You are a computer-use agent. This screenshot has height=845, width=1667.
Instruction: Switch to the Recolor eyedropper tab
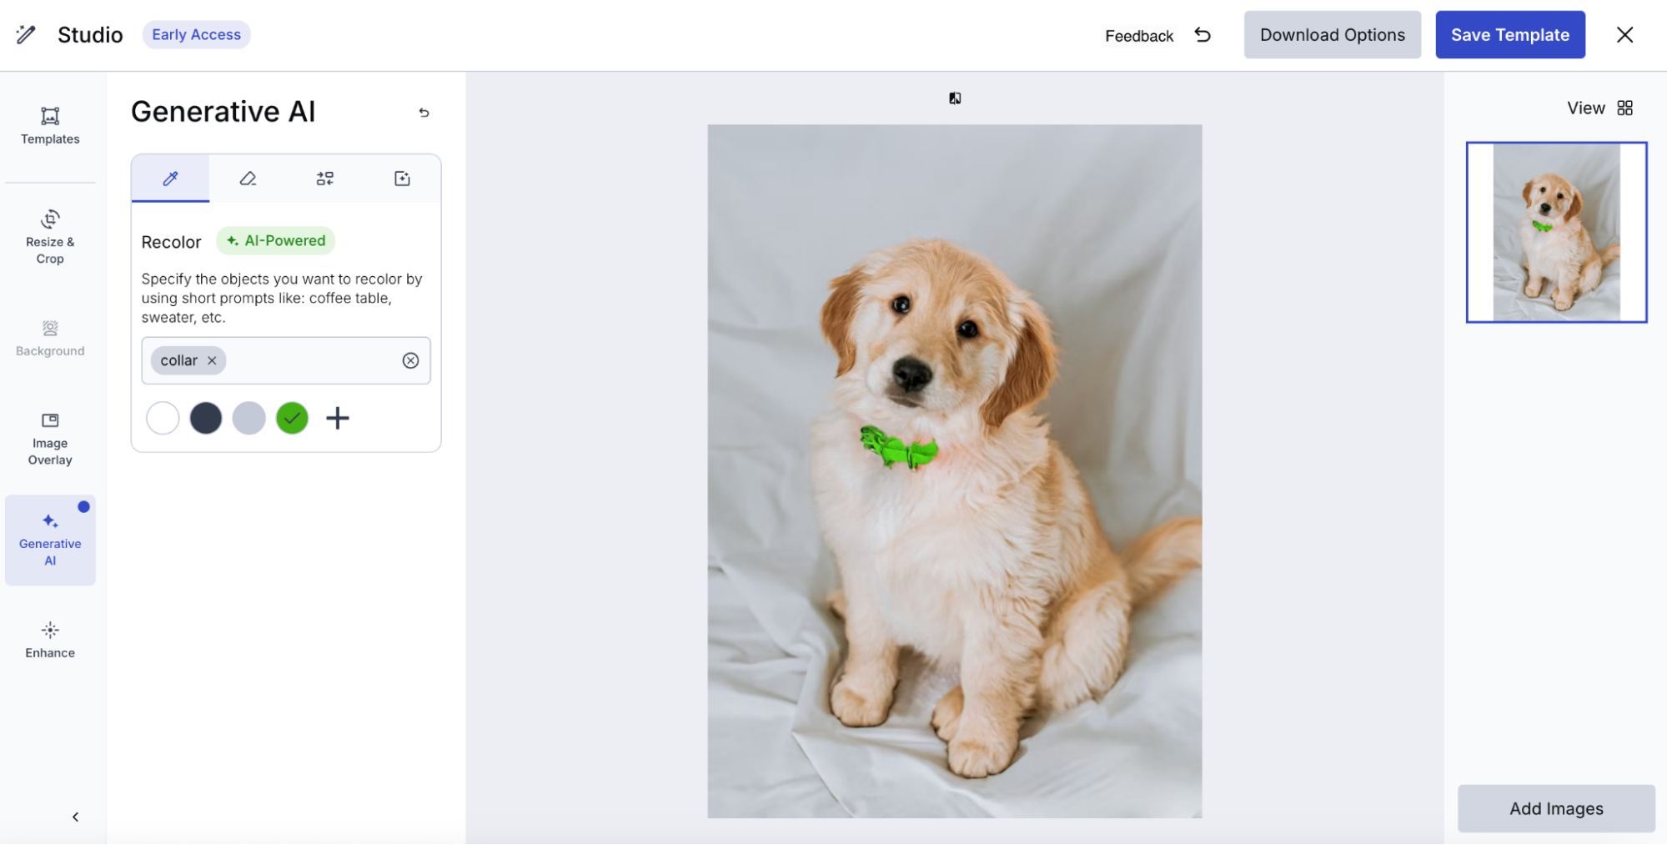(170, 179)
